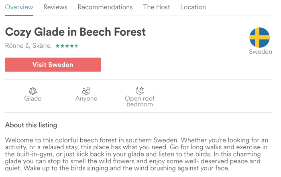281x177 pixels.
Task: Click the Rönne å, Skåne location text
Action: coord(29,46)
